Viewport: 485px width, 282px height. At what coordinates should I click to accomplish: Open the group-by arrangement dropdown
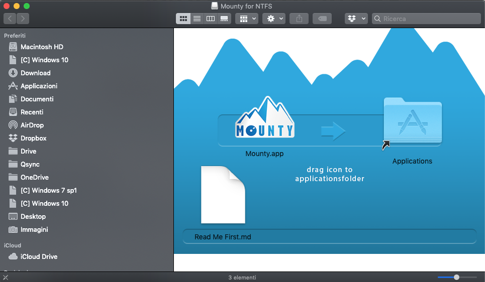(x=247, y=19)
